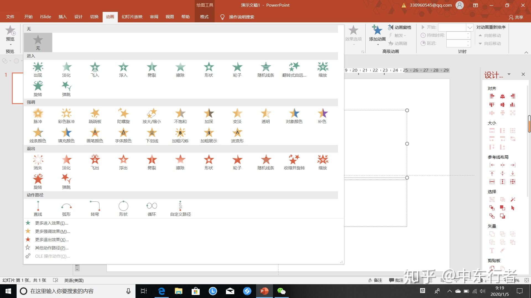Image resolution: width=531 pixels, height=298 pixels.
Task: Expand the 预览 button dropdown arrow
Action: click(x=11, y=45)
